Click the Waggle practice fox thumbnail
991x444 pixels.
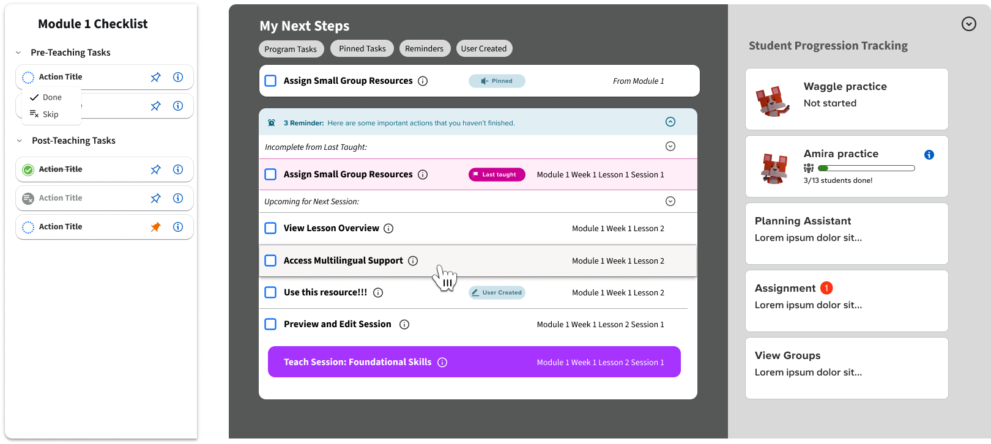pos(773,100)
